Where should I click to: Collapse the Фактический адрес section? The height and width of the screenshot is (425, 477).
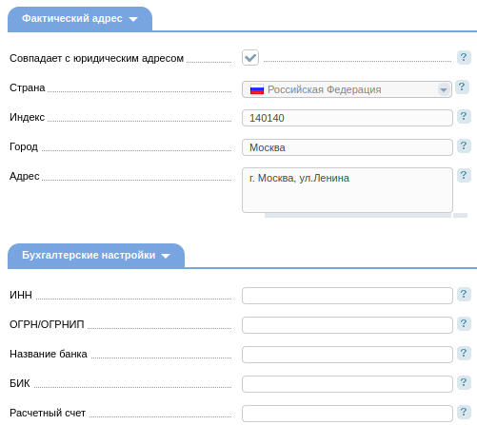coord(80,19)
